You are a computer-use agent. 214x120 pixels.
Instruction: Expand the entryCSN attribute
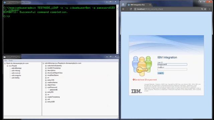tap(46, 80)
